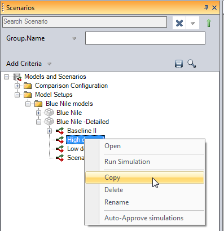Click the Blue Nile model block icon
This screenshot has width=224, height=231.
tap(49, 113)
